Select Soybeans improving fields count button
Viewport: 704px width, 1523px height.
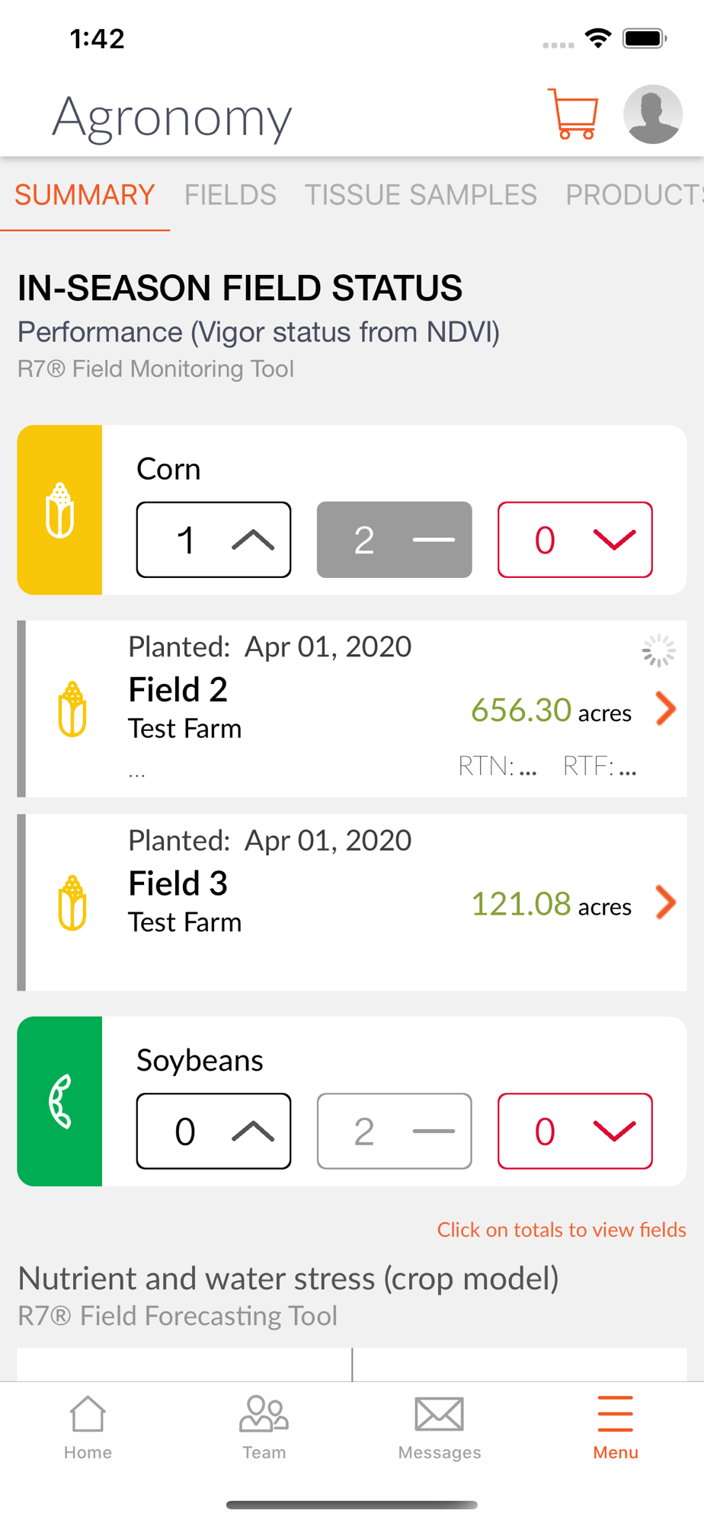pos(213,1132)
